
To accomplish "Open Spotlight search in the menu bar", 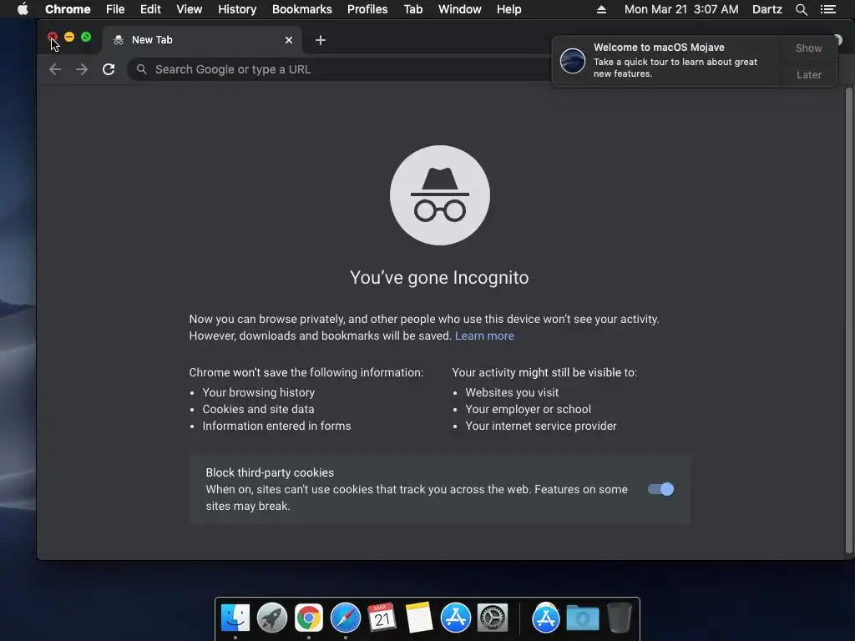I will 801,9.
